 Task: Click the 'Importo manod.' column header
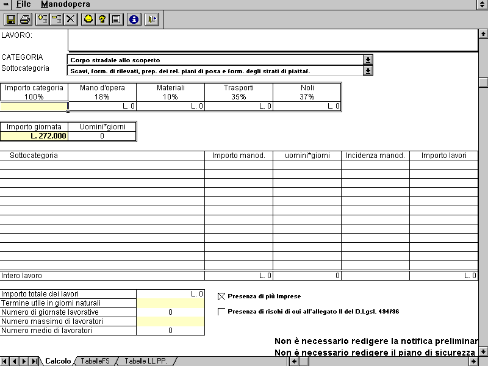pos(239,156)
